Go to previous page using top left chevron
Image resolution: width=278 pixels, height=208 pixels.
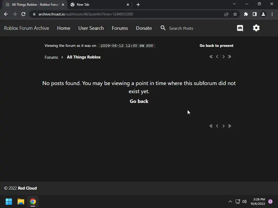217,57
